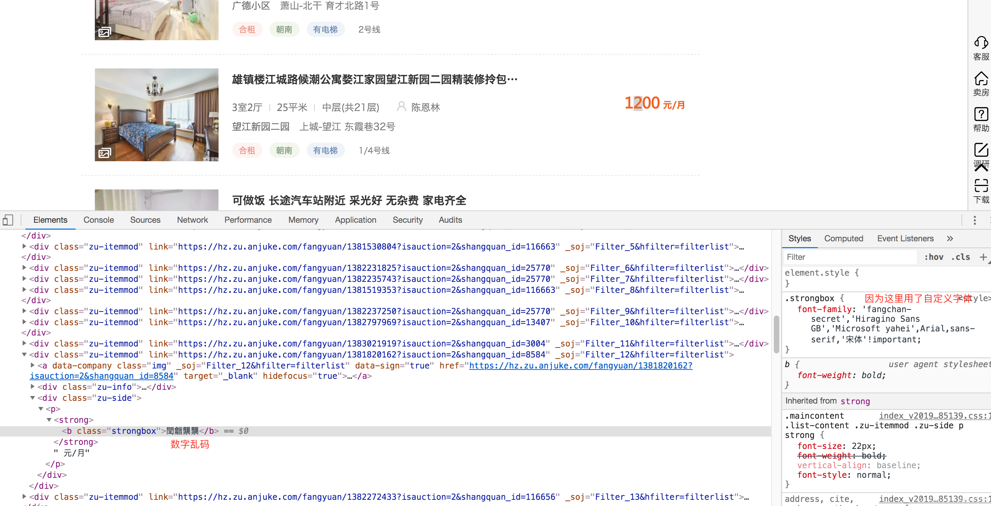Image resolution: width=991 pixels, height=506 pixels.
Task: Toggle the :hov element state button
Action: 934,257
